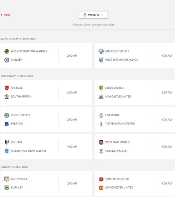
Task: Click the West Ham vs Palace 4:00 AM time
Action: point(167,147)
